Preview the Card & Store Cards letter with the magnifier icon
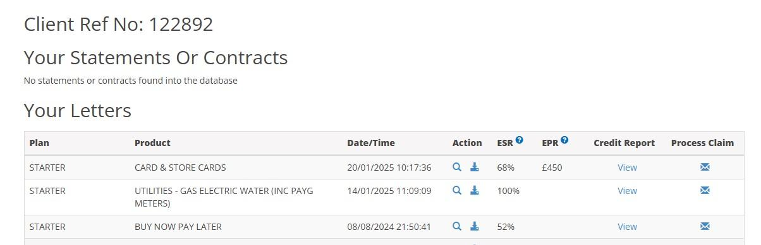761x245 pixels. click(x=457, y=167)
